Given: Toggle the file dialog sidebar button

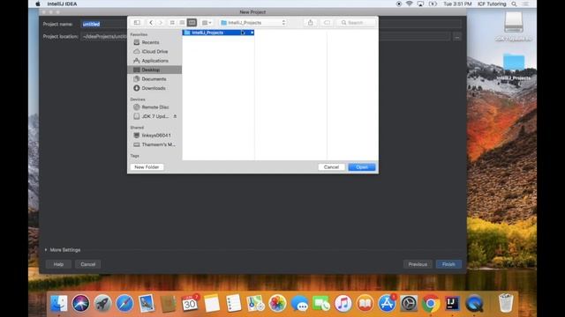Looking at the screenshot, I should 137,23.
